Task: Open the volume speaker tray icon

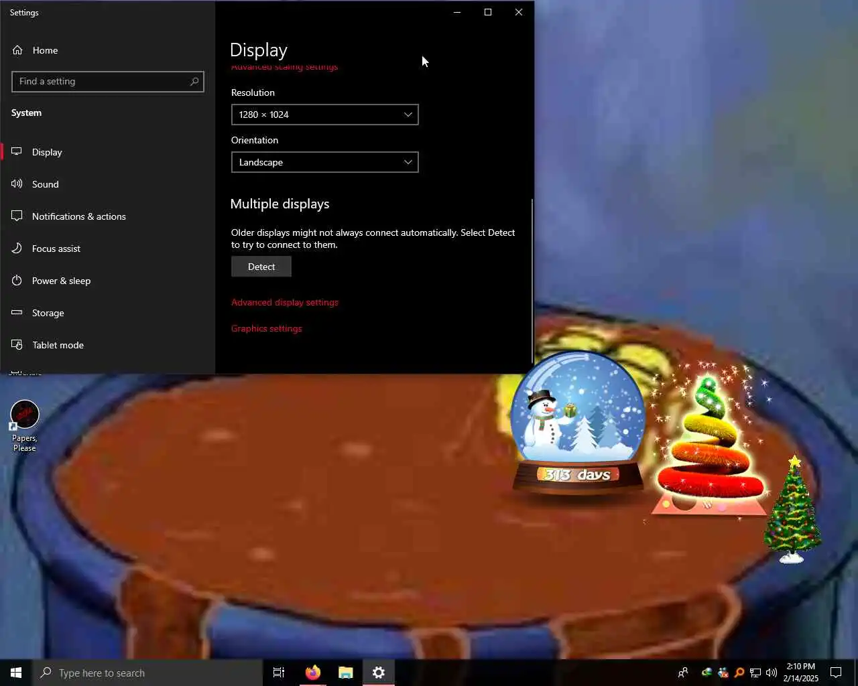Action: (772, 673)
